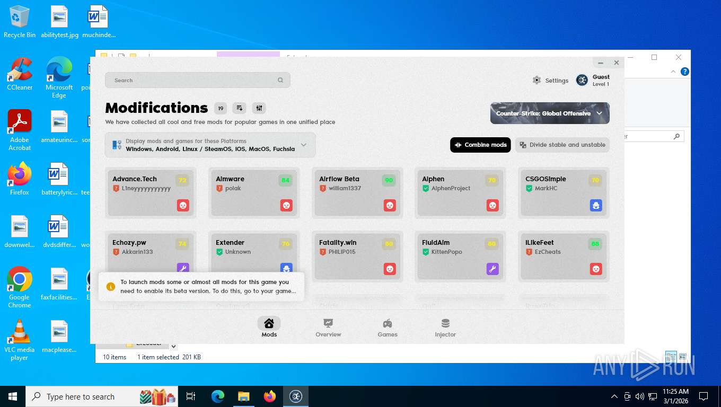Image resolution: width=721 pixels, height=407 pixels.
Task: Click the Settings label
Action: pos(557,81)
